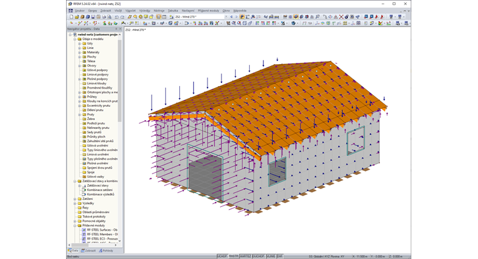Image resolution: width=478 pixels, height=259 pixels.
Task: Click the yellow four-circles icon
Action: point(345,23)
